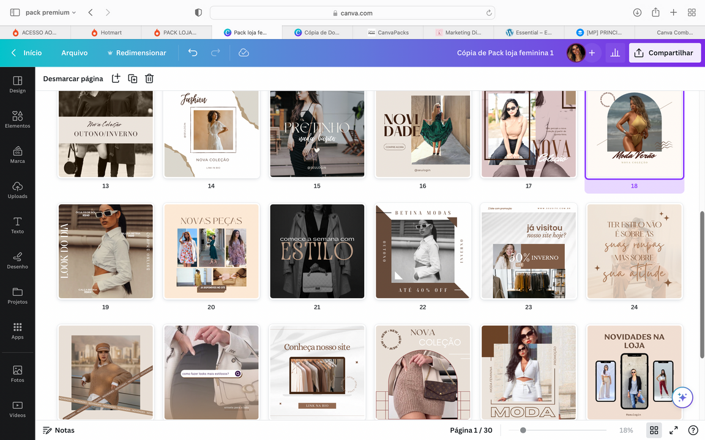Open the Uploads panel in the sidebar
Screen dimensions: 705x440
(17, 189)
